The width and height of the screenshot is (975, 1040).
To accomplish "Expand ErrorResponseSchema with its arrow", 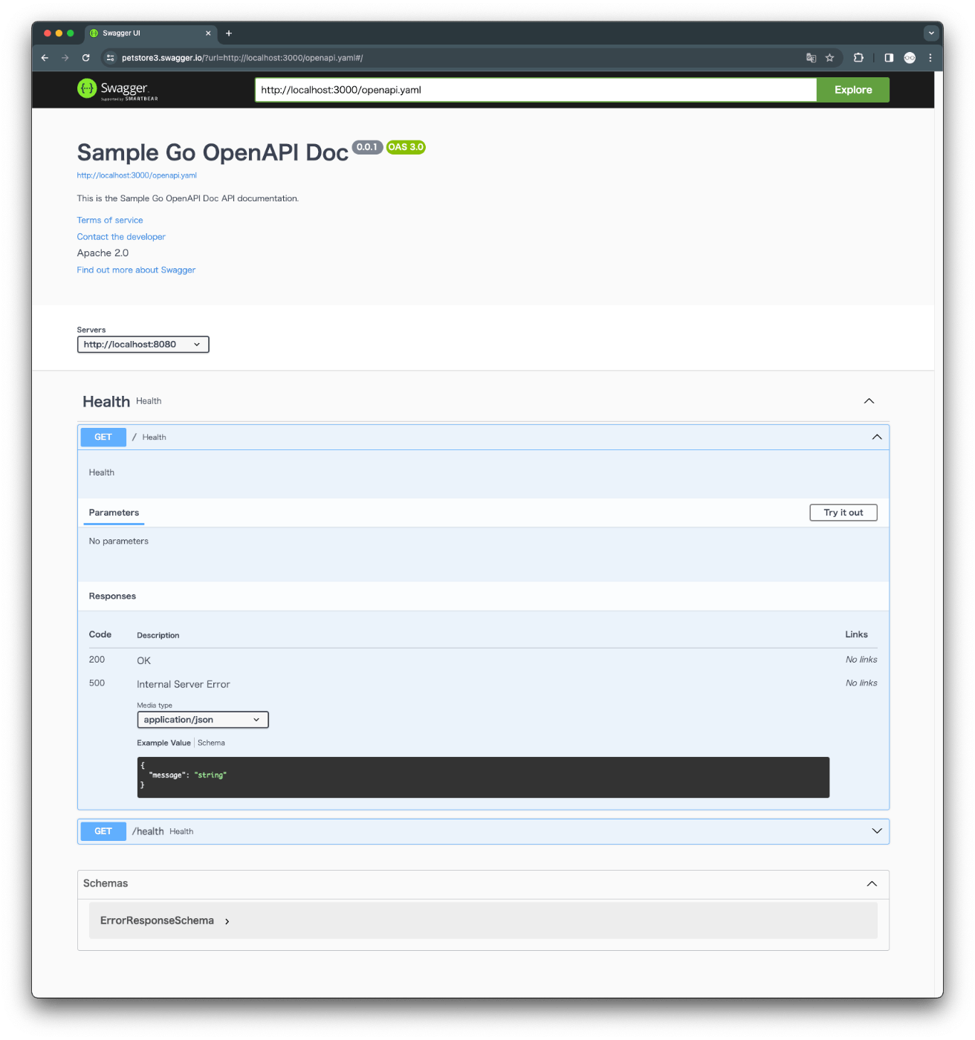I will [227, 922].
